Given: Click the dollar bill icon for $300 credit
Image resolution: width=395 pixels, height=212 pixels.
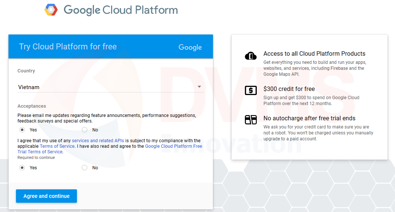Looking at the screenshot, I should point(251,90).
